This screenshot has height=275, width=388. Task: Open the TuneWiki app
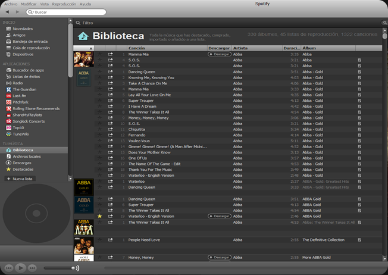(x=21, y=134)
